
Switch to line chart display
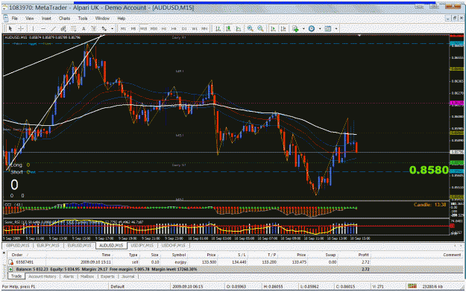(x=239, y=28)
